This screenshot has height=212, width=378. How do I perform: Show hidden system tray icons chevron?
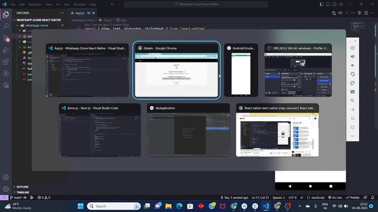299,206
